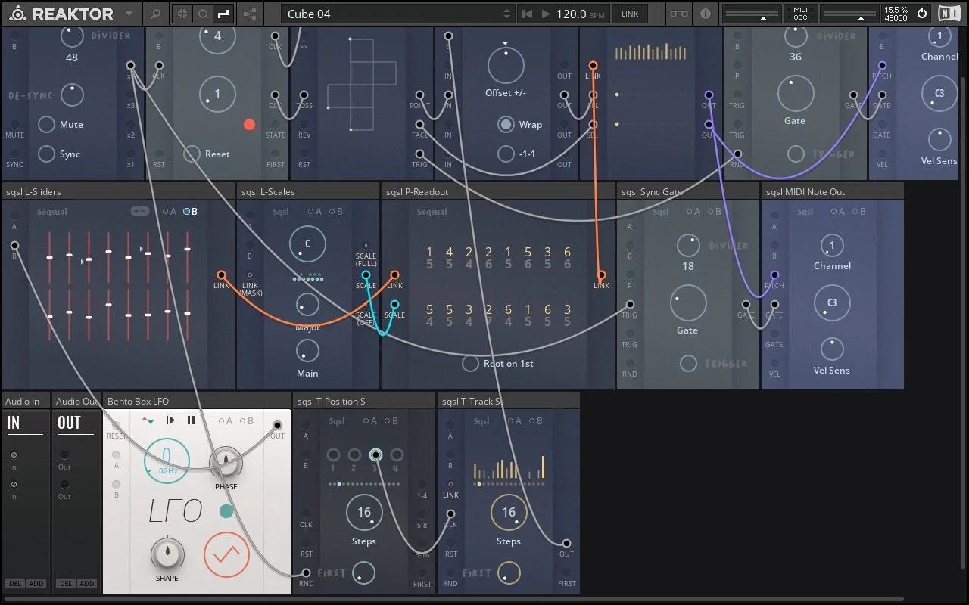The image size is (969, 605).
Task: Adjust the output level meter right of MIDI OSC
Action: (x=849, y=14)
